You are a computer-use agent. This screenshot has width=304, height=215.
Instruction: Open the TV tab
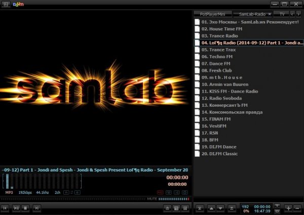point(282,14)
